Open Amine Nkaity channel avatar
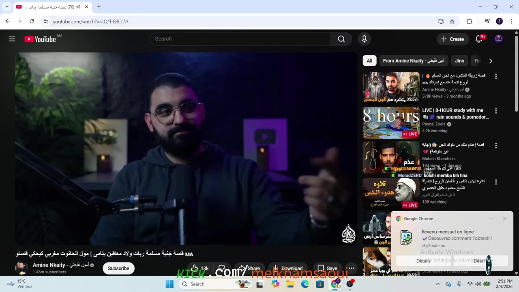The height and width of the screenshot is (292, 519). pos(21,268)
